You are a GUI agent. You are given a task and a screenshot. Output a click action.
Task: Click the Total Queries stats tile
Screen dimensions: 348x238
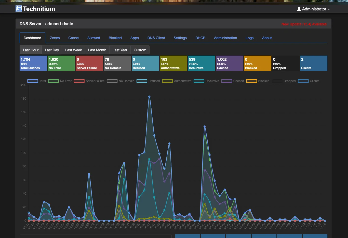point(33,64)
